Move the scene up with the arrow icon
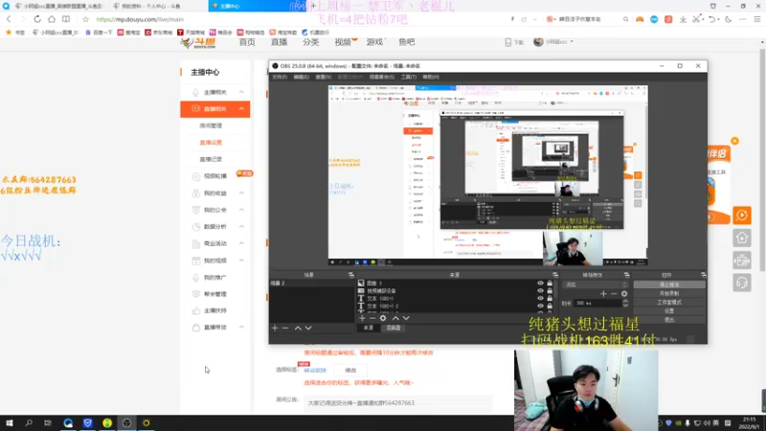This screenshot has height=431, width=766. (x=298, y=328)
